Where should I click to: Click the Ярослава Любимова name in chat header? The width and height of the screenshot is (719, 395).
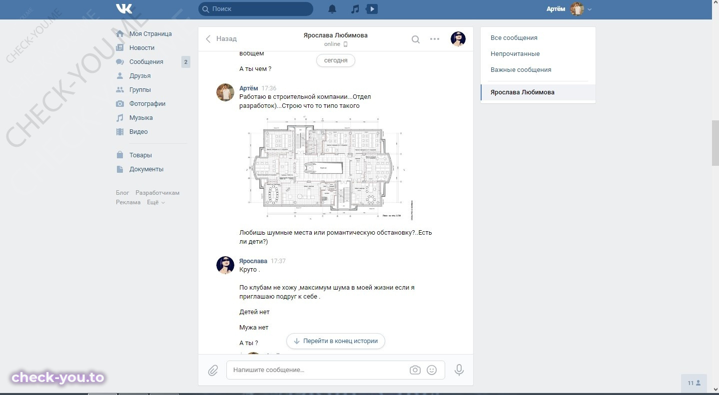coord(336,35)
